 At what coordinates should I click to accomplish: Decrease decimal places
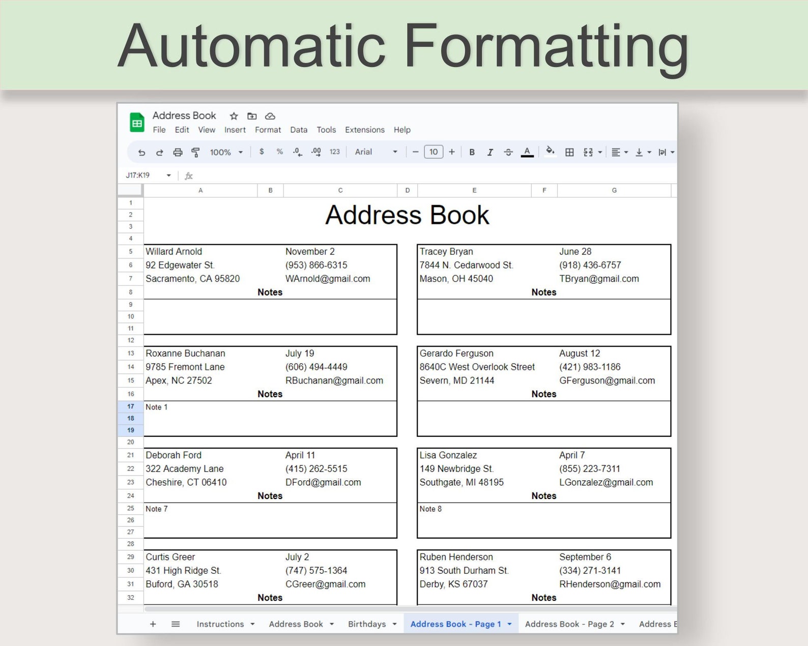click(298, 152)
